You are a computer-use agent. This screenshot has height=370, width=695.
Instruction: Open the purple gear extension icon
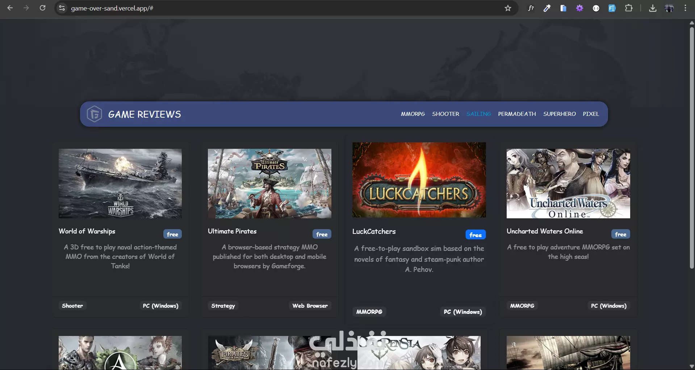pos(579,8)
